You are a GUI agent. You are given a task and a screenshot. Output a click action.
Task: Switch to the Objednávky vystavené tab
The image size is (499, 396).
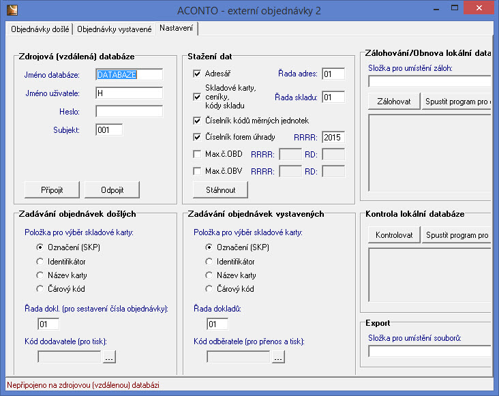[x=115, y=29]
